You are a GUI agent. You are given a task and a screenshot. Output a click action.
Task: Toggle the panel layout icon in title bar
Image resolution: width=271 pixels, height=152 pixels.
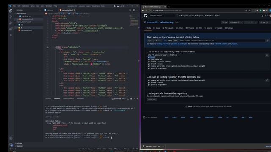coord(118,6)
